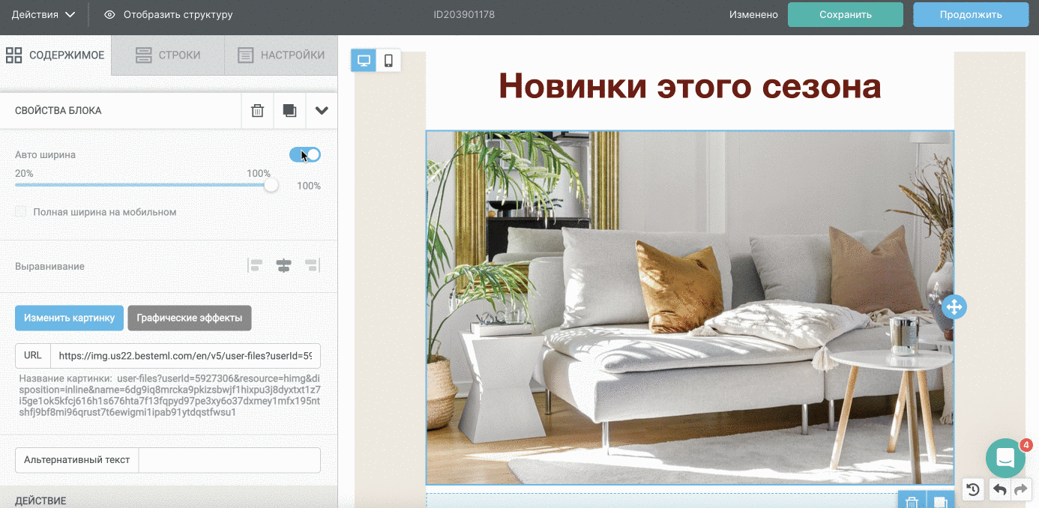
Task: Switch to mobile preview mode
Action: [x=388, y=61]
